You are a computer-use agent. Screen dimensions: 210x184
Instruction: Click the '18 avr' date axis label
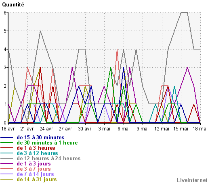(8, 129)
